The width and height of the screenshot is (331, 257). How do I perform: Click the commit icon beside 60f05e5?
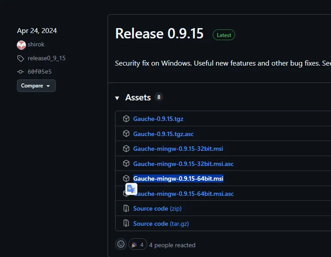[x=21, y=72]
